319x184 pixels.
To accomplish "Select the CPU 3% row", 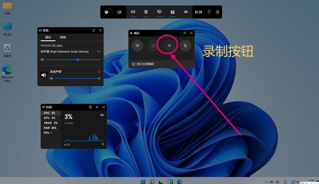I will click(x=51, y=113).
